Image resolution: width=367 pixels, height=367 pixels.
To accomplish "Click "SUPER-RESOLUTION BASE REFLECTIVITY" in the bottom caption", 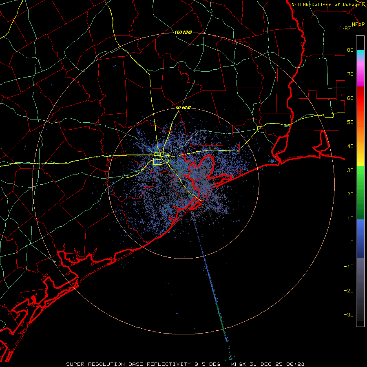I will coord(128,364).
